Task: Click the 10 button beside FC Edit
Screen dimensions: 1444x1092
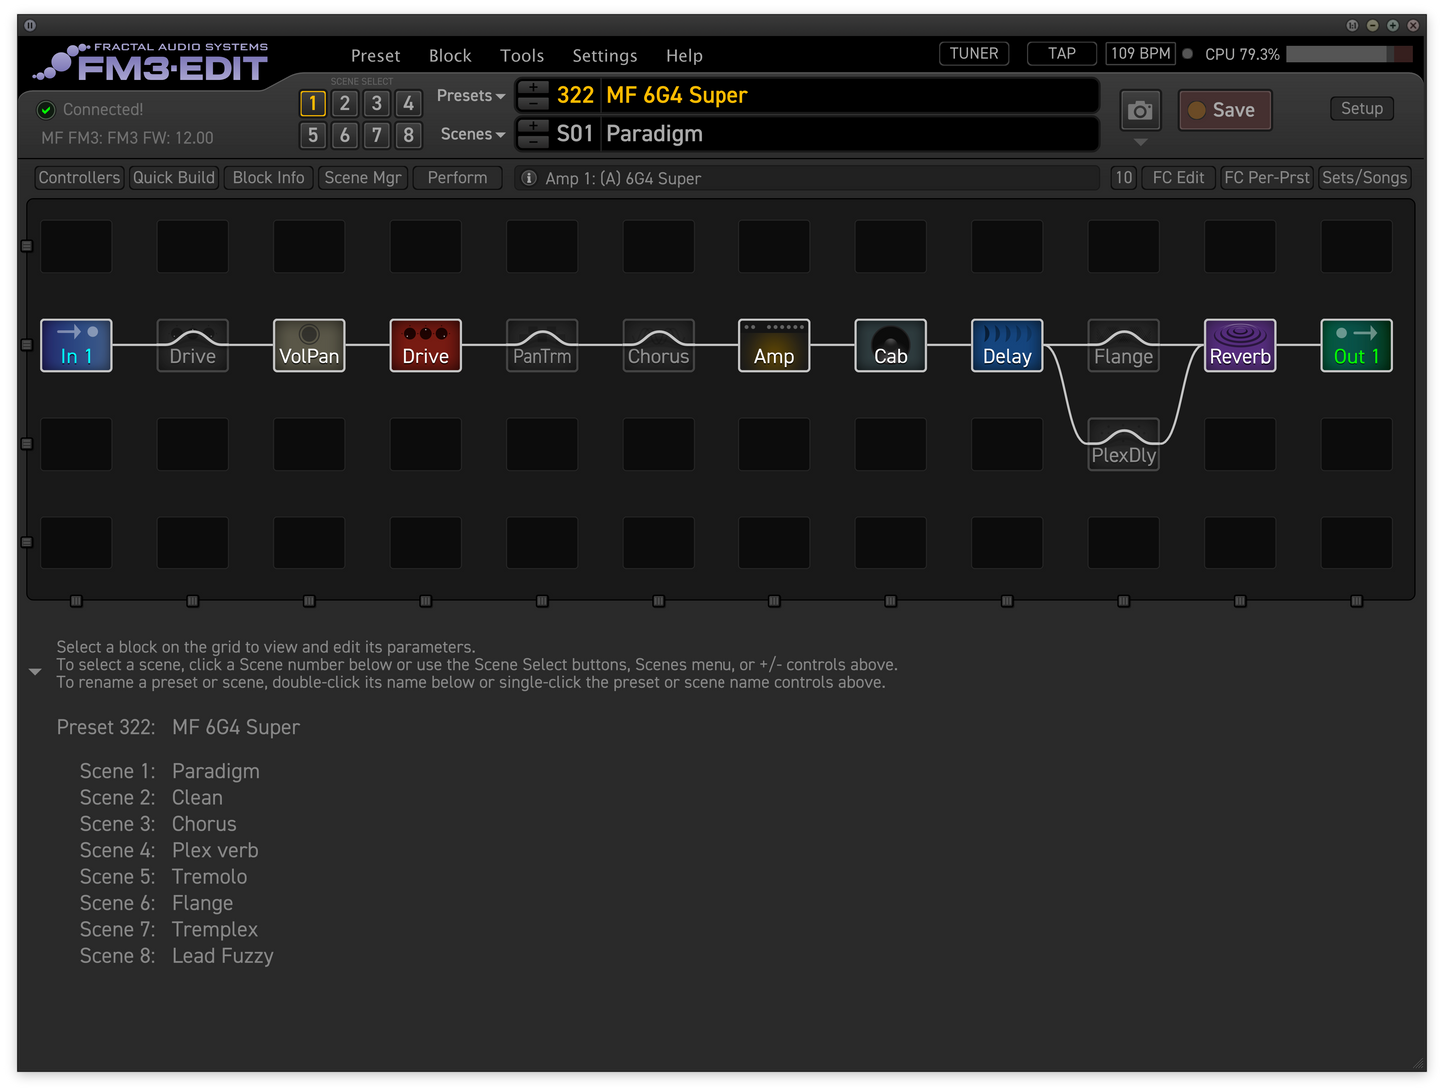Action: 1124,178
